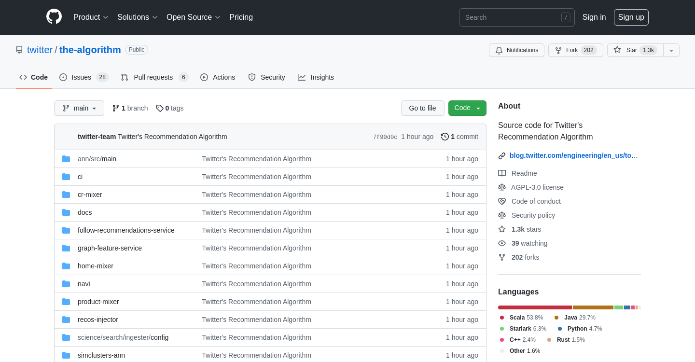Click the Python language color dot
This screenshot has width=695, height=362.
click(560, 329)
